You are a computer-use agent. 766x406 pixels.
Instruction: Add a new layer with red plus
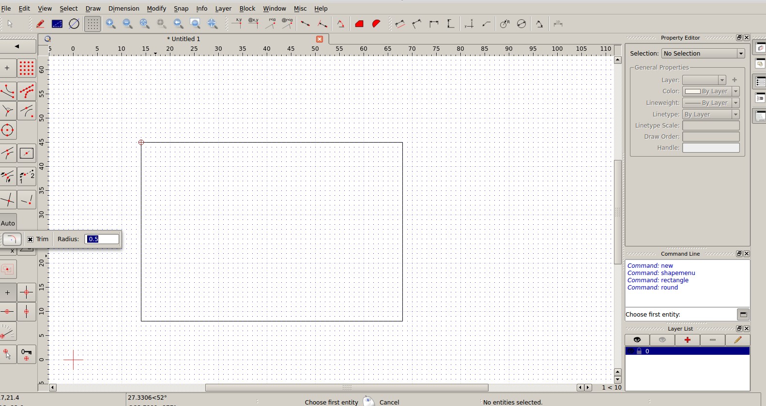click(687, 340)
